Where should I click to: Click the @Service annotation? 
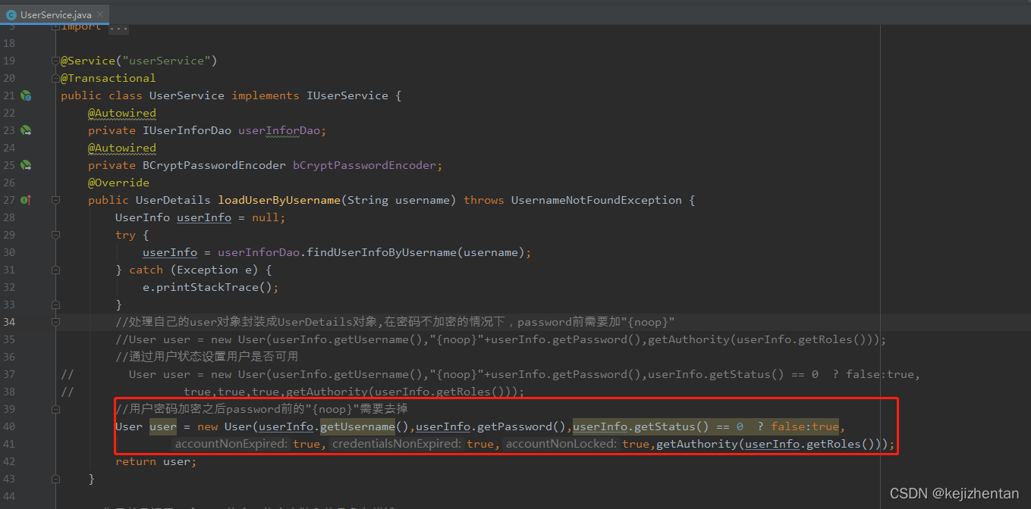(88, 61)
